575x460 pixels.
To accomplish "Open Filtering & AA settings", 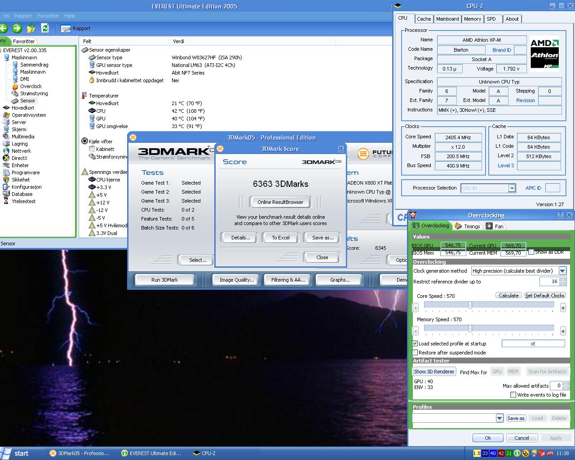I will (x=288, y=280).
